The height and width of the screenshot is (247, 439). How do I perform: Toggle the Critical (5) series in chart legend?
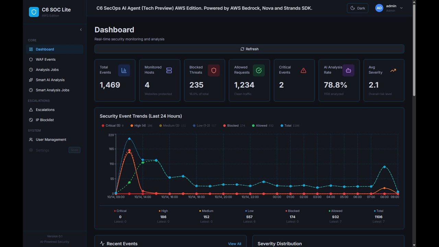(112, 126)
